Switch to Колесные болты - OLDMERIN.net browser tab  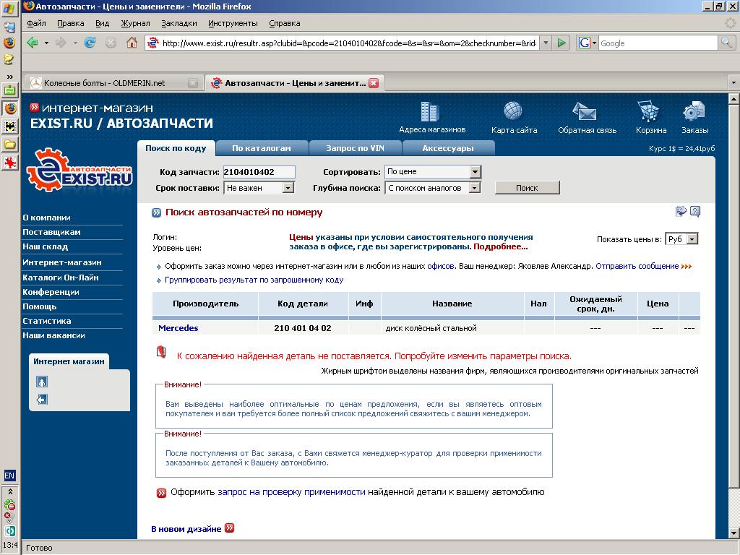(105, 83)
